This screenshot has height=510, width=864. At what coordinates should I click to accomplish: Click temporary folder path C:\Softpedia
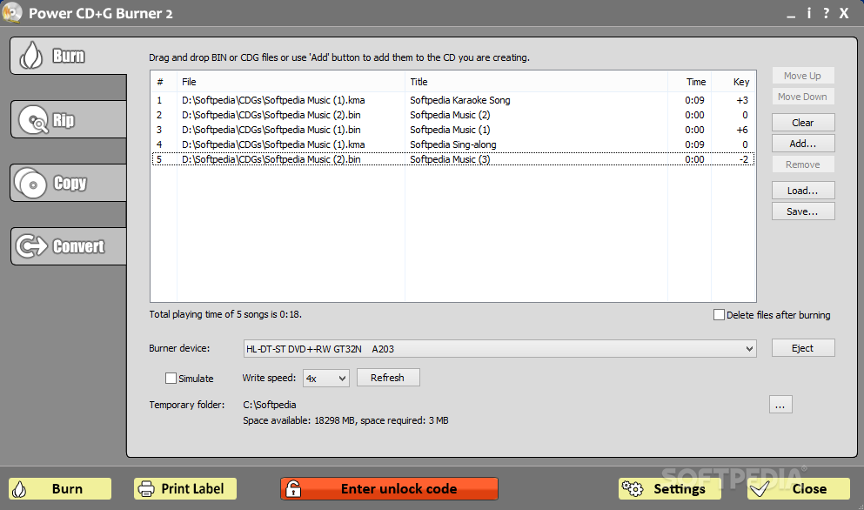[270, 405]
